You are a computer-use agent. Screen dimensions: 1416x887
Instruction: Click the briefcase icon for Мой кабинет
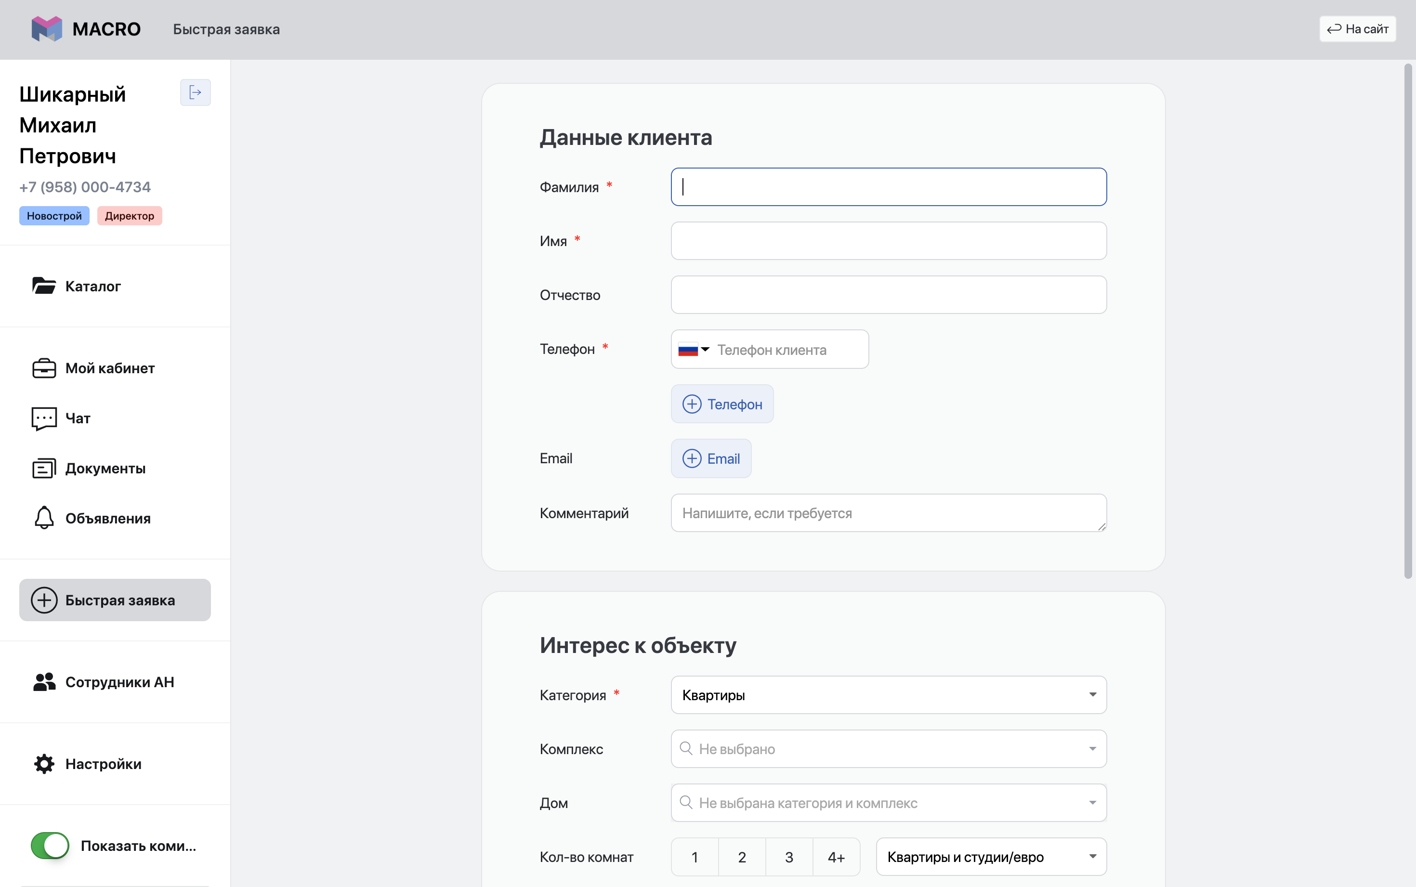[44, 368]
